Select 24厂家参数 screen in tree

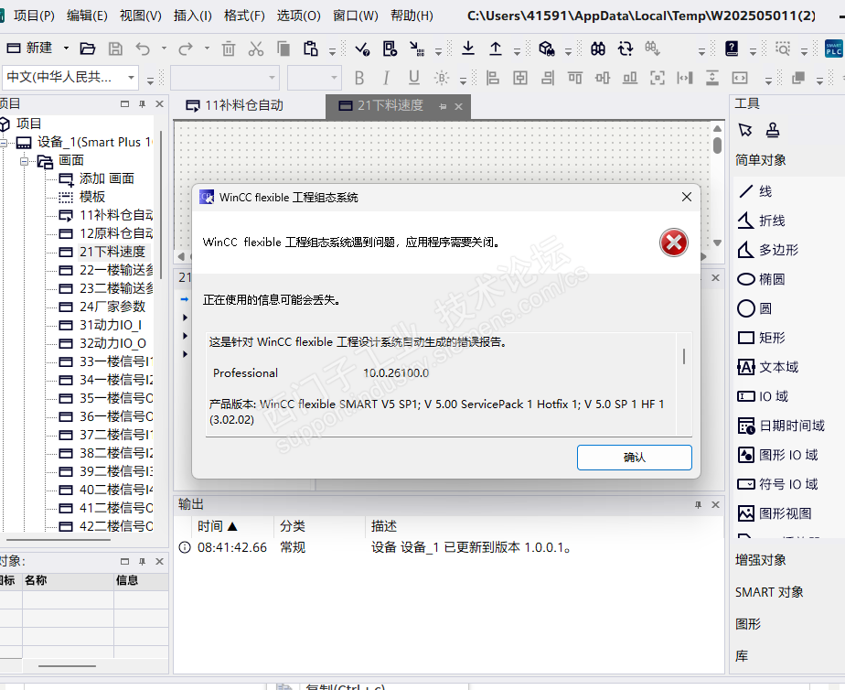pyautogui.click(x=112, y=307)
